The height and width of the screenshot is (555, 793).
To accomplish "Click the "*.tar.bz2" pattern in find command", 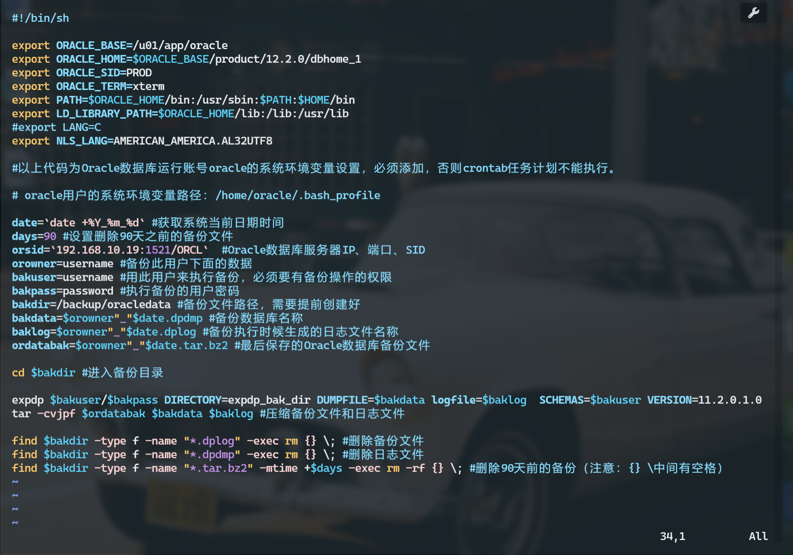I will (218, 468).
